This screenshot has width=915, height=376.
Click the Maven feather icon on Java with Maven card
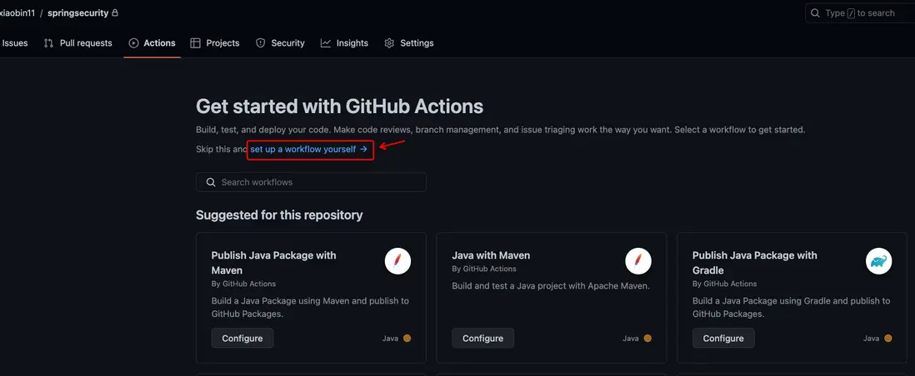(x=638, y=261)
